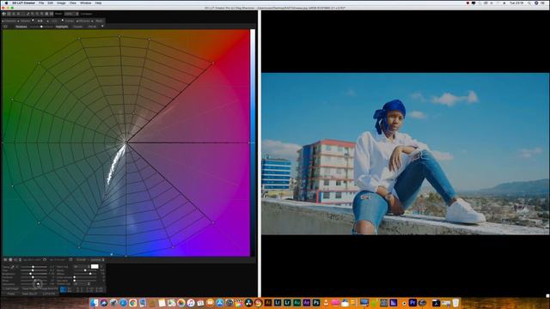
Task: Open Safari from the Dock
Action: [x=123, y=303]
